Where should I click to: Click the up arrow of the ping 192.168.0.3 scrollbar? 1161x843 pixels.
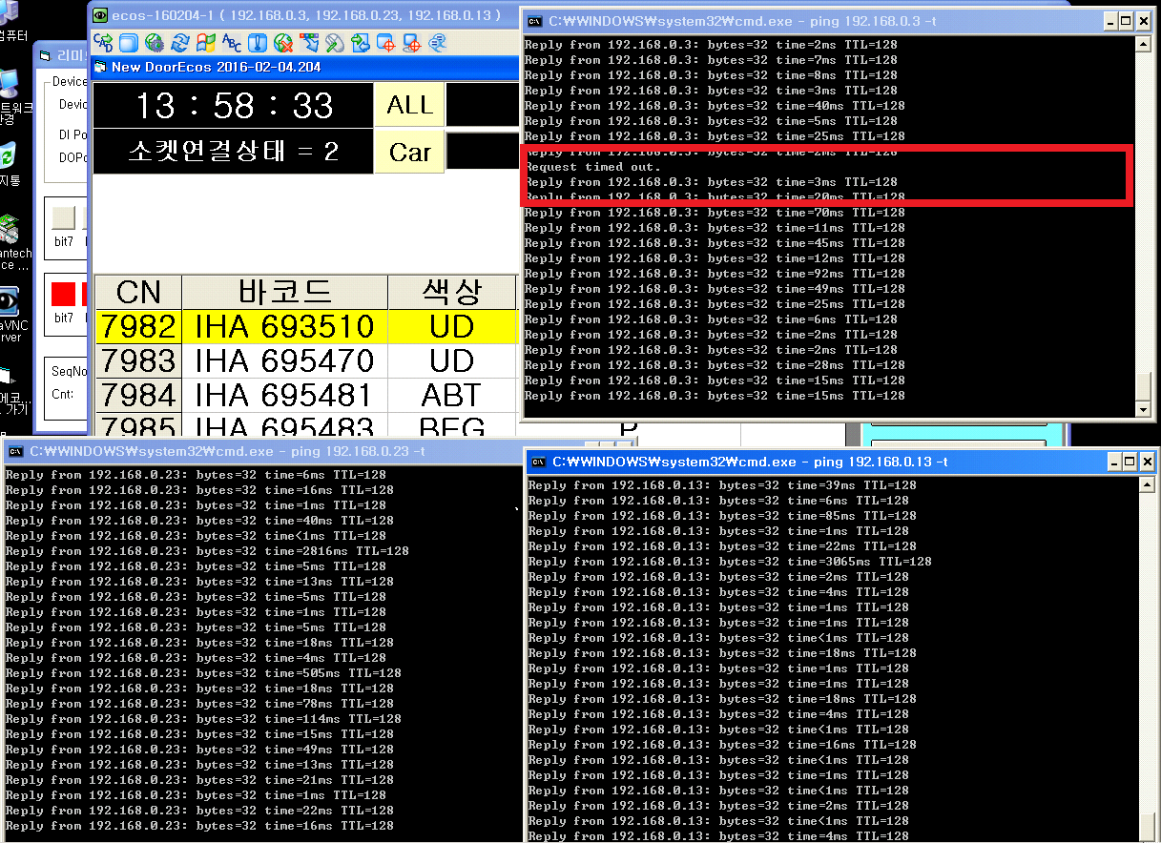(x=1144, y=45)
